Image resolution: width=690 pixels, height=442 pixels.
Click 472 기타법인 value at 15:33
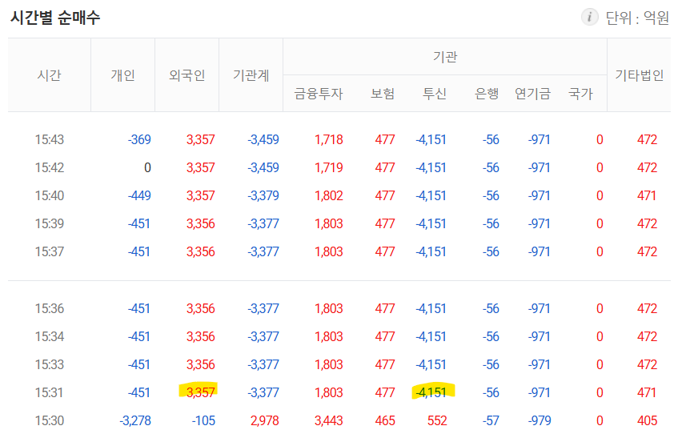point(648,364)
